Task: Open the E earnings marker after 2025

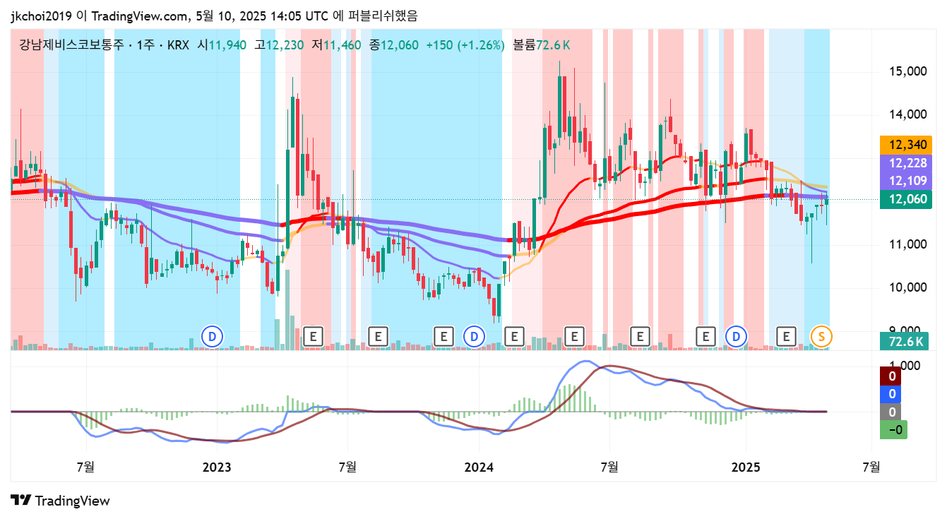Action: [x=785, y=336]
